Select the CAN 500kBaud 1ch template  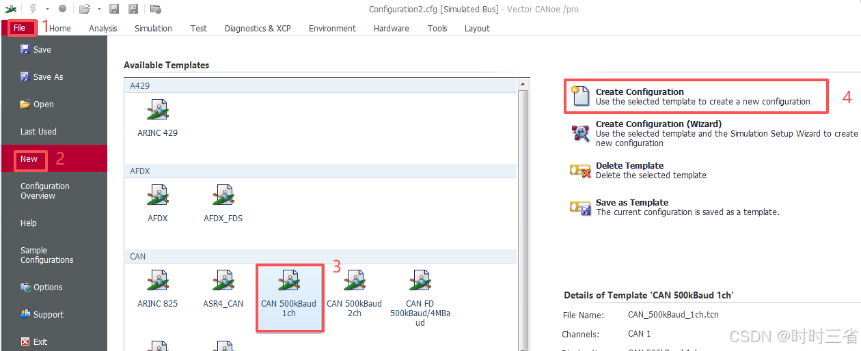289,298
